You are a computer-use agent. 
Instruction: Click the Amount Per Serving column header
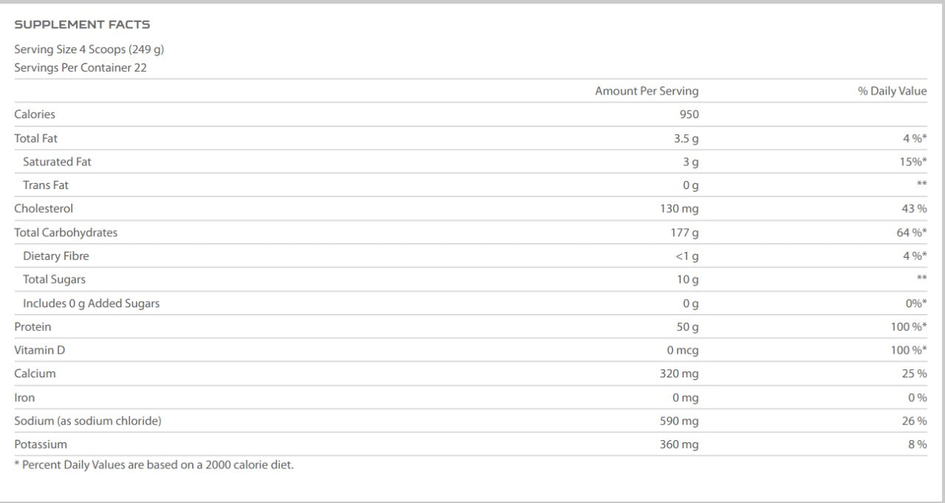tap(646, 91)
